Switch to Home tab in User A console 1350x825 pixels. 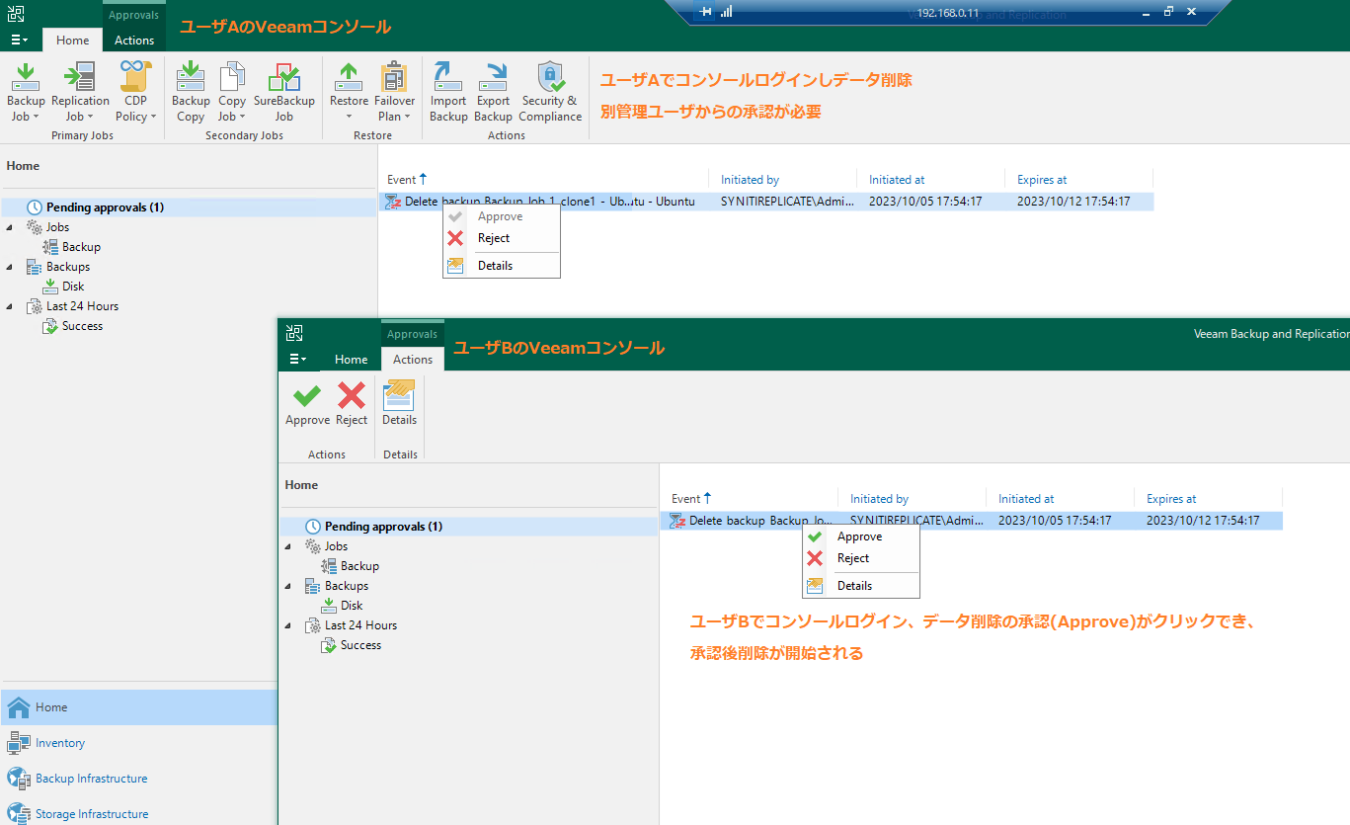(x=72, y=41)
